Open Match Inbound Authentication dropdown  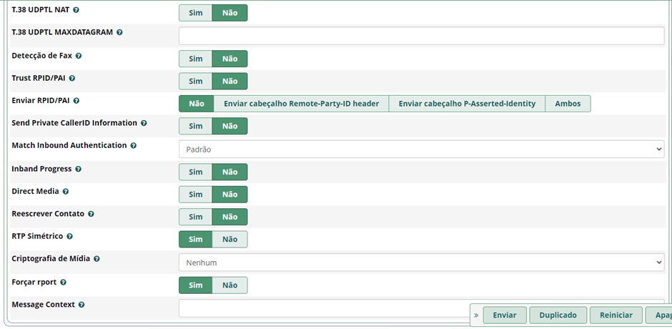coord(421,149)
